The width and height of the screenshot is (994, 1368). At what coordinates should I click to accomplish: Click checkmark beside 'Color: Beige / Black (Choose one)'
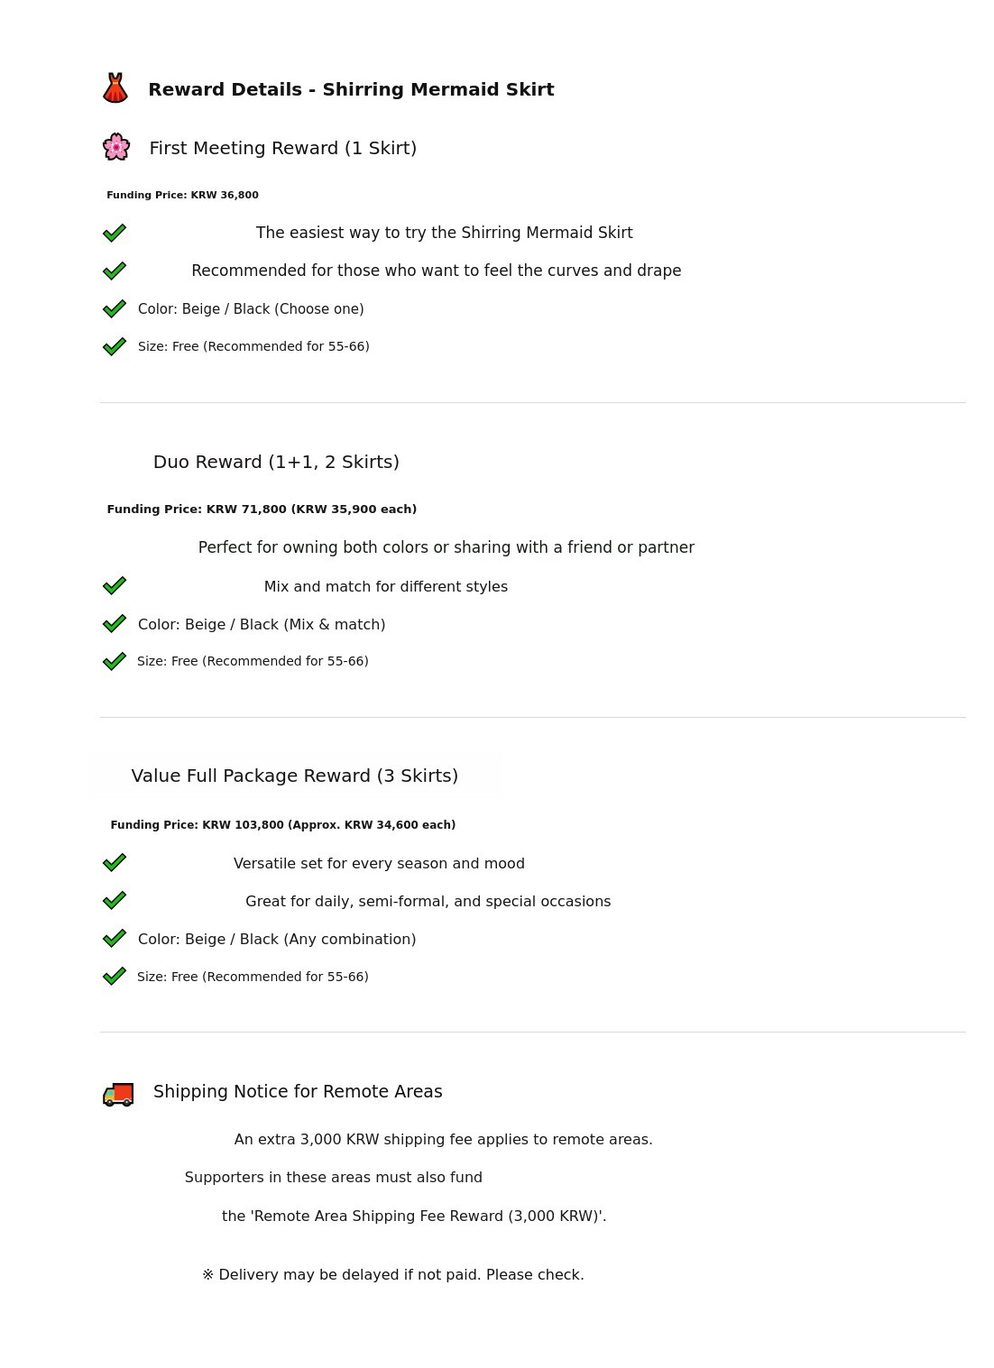coord(115,308)
